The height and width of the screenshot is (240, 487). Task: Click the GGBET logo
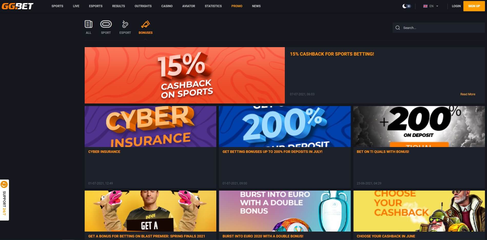pyautogui.click(x=17, y=6)
